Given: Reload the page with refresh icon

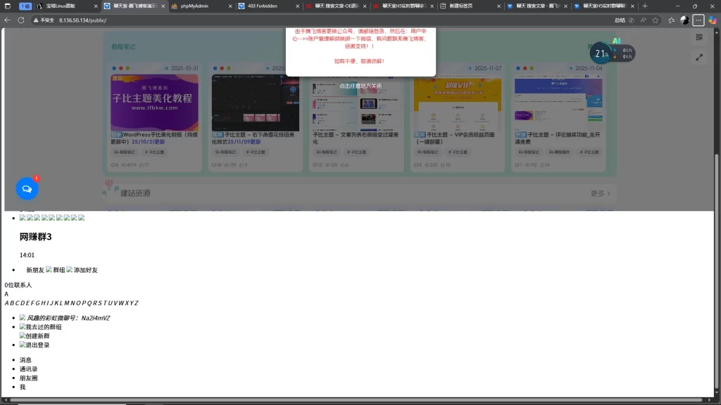Looking at the screenshot, I should point(21,20).
